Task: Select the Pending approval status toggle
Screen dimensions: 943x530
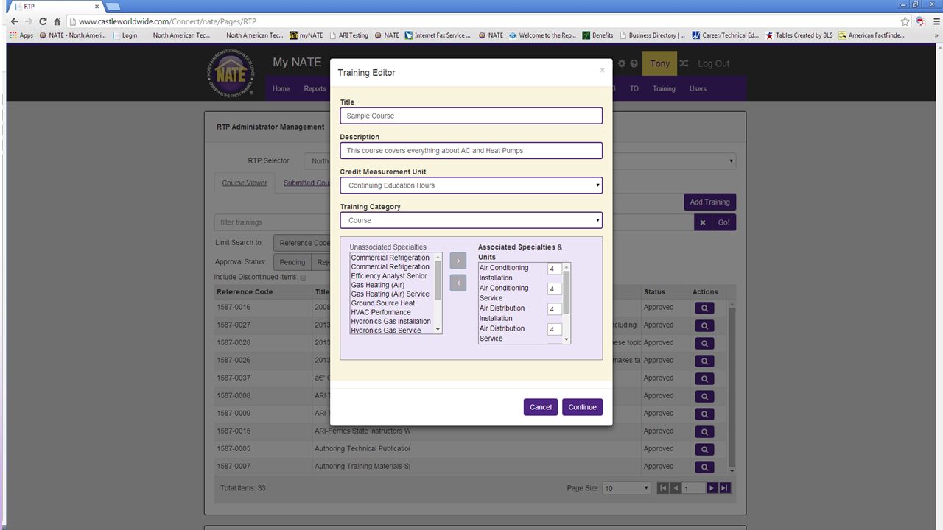Action: coord(292,262)
